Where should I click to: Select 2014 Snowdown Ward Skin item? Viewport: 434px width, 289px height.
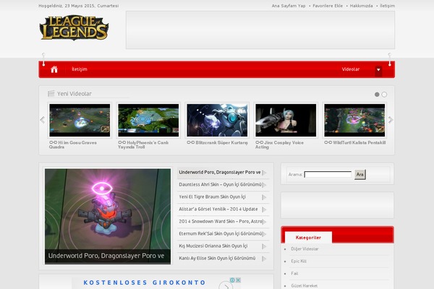[x=223, y=222]
